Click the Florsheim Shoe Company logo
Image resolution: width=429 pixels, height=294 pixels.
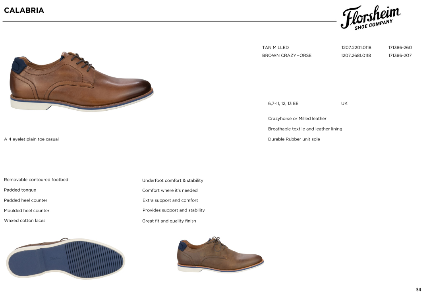click(x=371, y=17)
